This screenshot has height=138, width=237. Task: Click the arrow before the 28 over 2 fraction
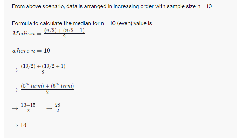[49, 108]
